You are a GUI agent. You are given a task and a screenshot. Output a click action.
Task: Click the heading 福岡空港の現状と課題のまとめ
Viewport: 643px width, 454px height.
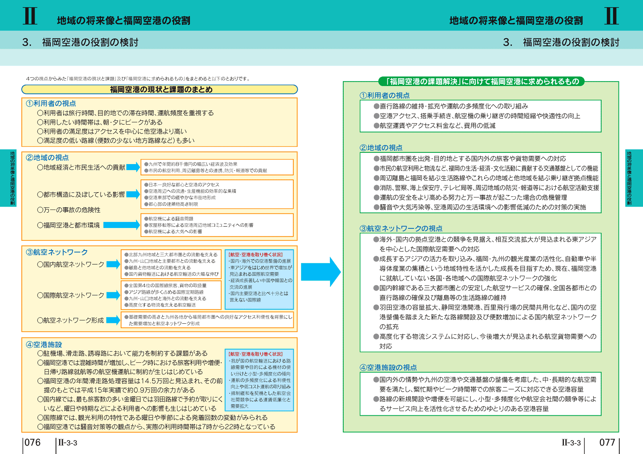[161, 89]
